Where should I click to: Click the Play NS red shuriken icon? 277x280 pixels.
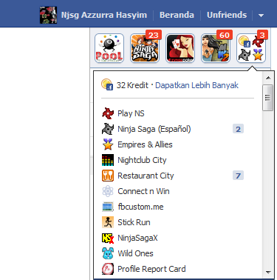(x=108, y=113)
